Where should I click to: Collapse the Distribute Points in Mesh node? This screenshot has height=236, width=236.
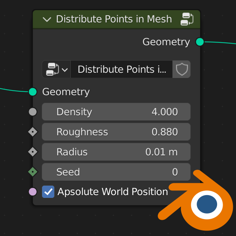[x=47, y=19]
